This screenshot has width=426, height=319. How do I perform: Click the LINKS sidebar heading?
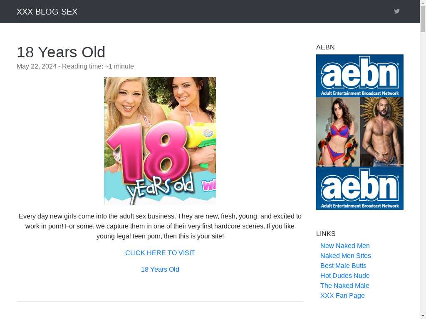click(x=326, y=234)
